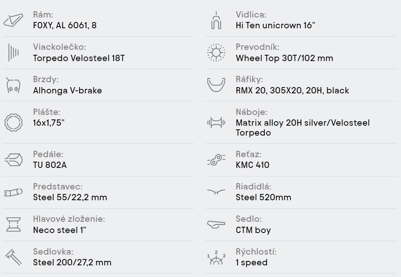This screenshot has height=277, width=401.
Task: Click the Torpedo Velosteel 18T value
Action: (79, 58)
